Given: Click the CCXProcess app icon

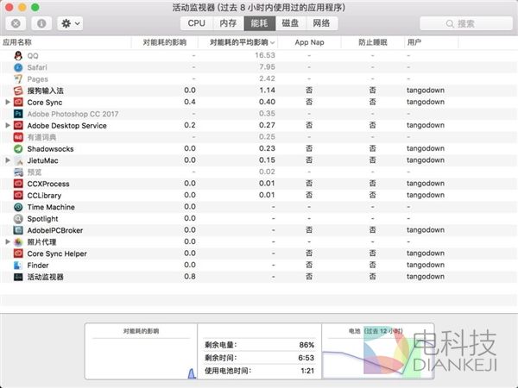Looking at the screenshot, I should [x=18, y=184].
